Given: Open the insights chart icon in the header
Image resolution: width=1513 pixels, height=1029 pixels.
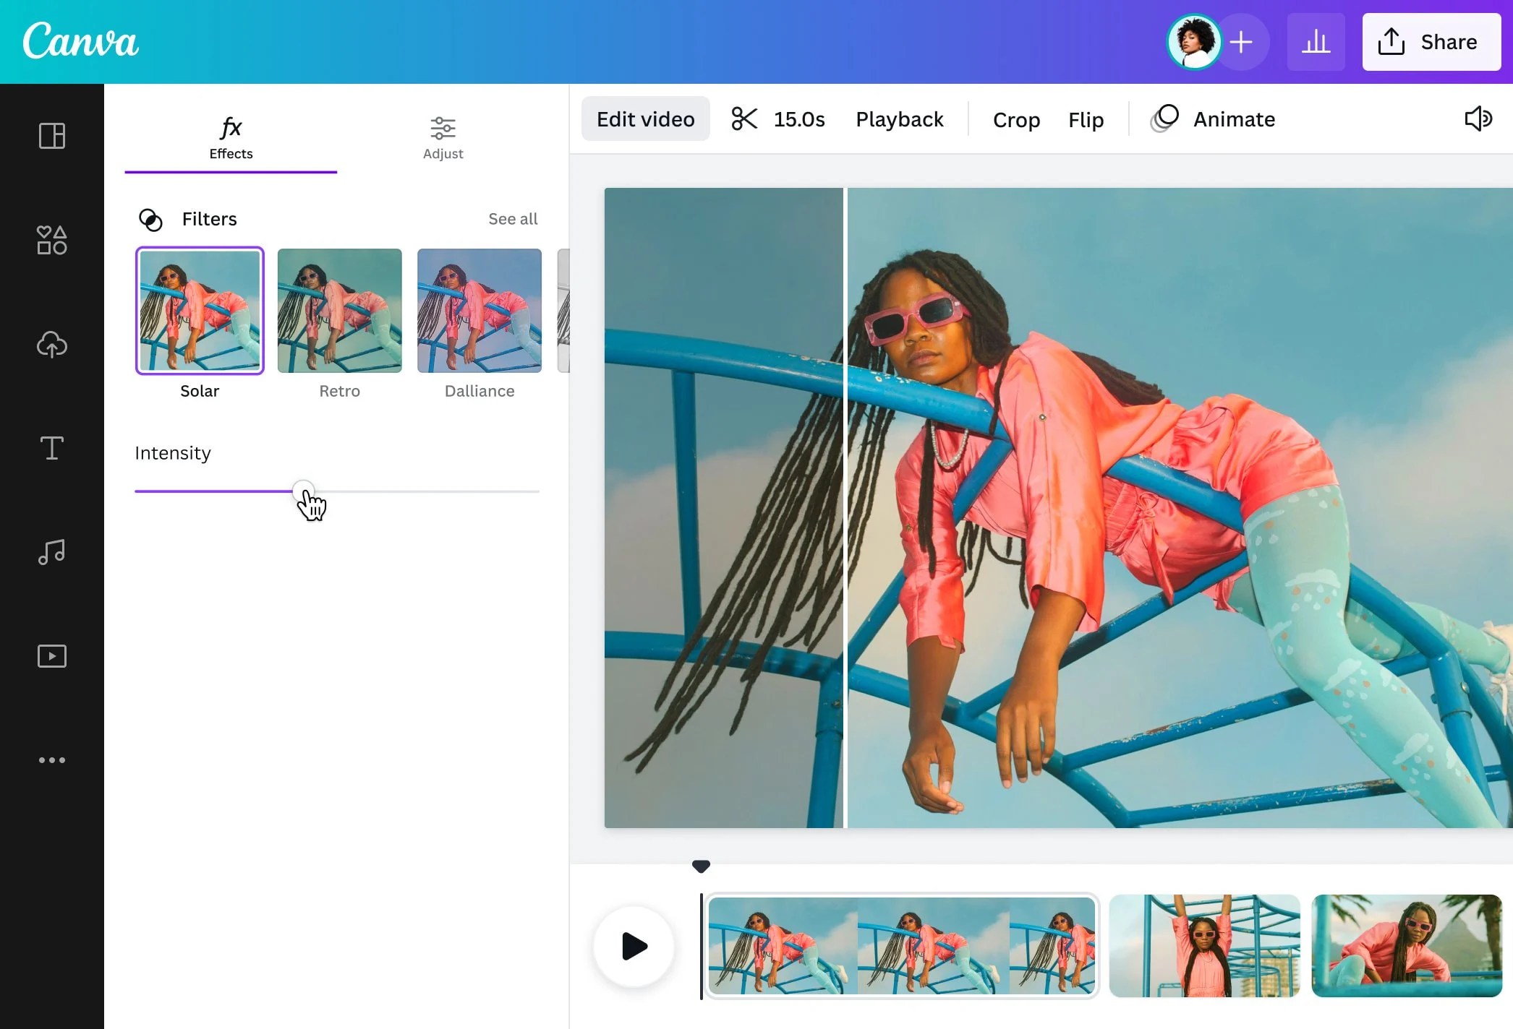Looking at the screenshot, I should [1316, 41].
